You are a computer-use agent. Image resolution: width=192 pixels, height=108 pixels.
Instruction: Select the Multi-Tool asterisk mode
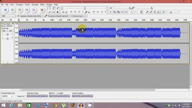[58, 12]
